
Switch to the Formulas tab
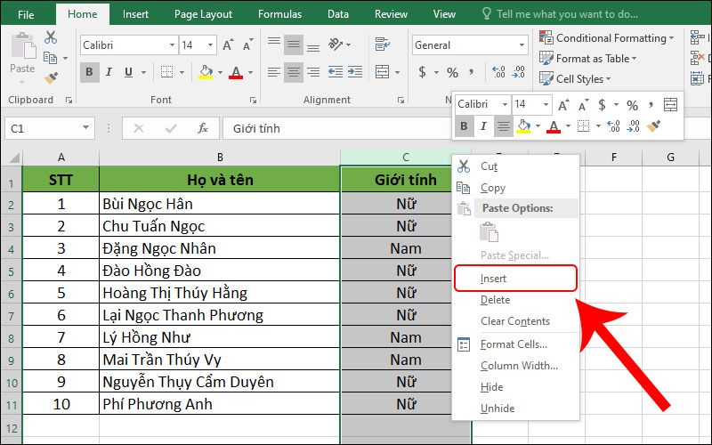pyautogui.click(x=279, y=14)
